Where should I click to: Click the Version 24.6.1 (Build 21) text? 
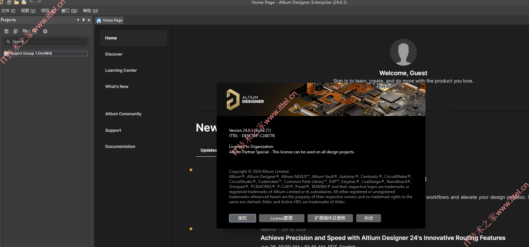(250, 130)
